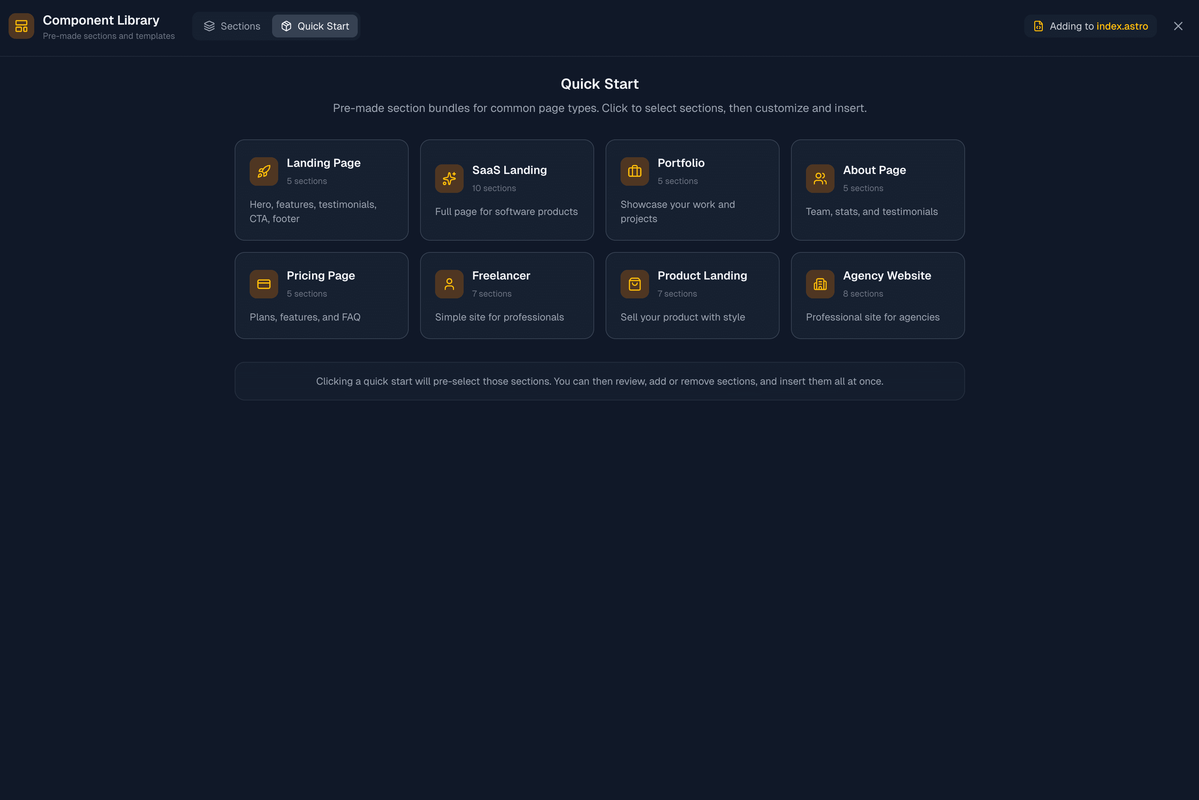Click the sparkles icon on SaaS Landing

pos(449,179)
